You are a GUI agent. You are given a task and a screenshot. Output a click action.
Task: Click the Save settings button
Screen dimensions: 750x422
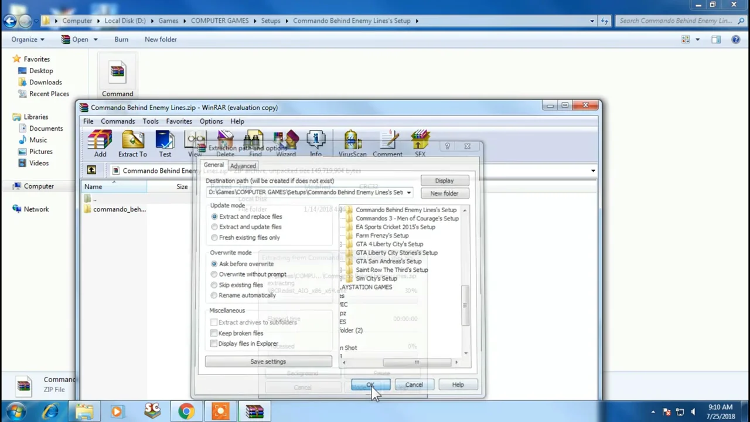[268, 362]
